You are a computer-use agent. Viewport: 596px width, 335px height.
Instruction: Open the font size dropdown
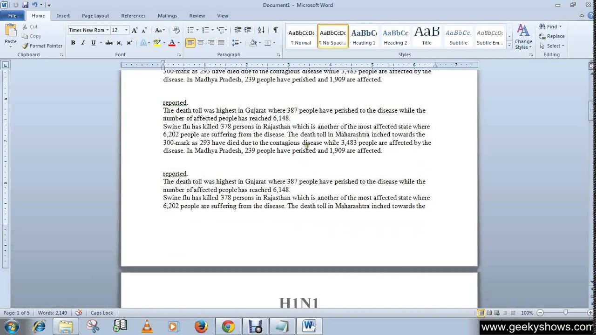(126, 30)
